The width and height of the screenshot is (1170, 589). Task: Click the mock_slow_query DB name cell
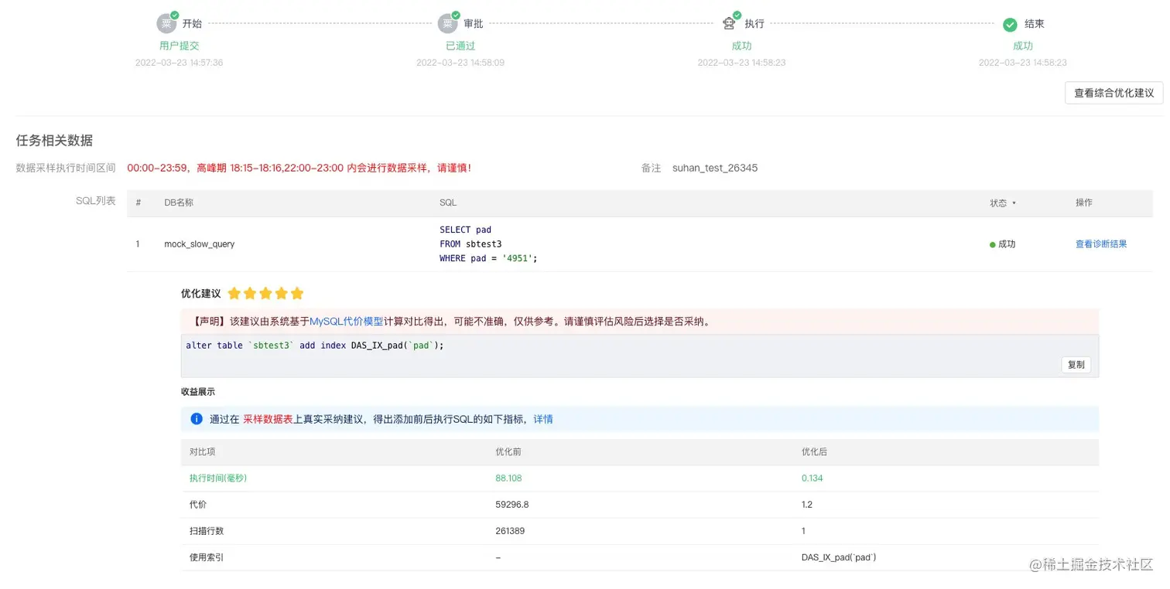(200, 244)
